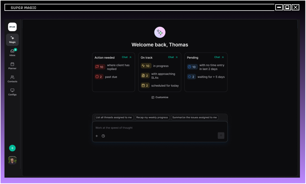This screenshot has width=306, height=184.
Task: Go to Contacts in the sidebar
Action: pyautogui.click(x=12, y=79)
